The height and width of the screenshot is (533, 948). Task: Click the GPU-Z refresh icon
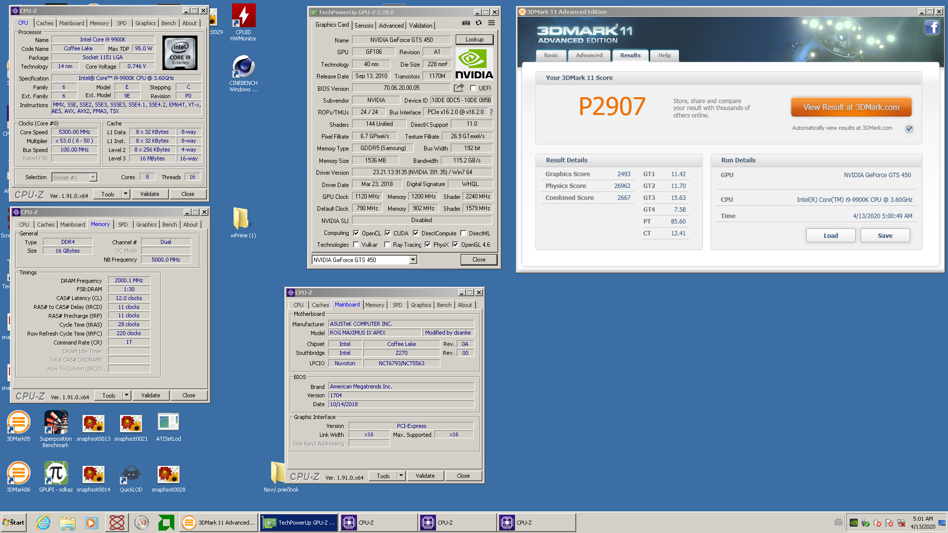click(478, 23)
